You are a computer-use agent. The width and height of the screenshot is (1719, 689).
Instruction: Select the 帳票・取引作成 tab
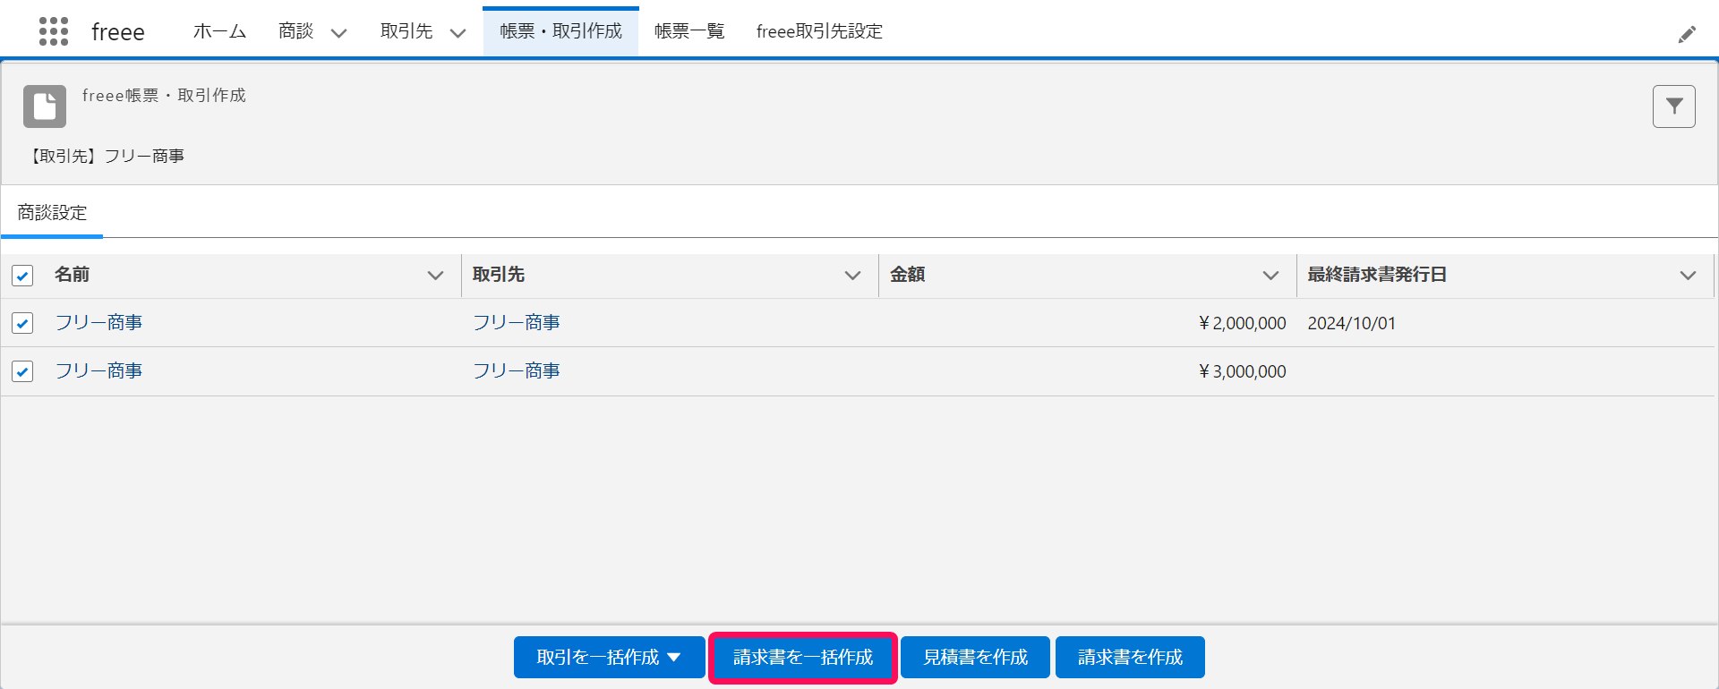560,31
